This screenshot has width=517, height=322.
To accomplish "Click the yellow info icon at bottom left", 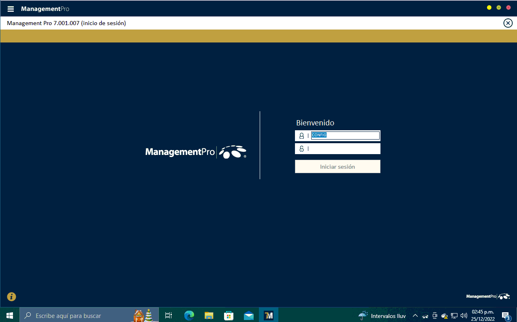I will [11, 297].
